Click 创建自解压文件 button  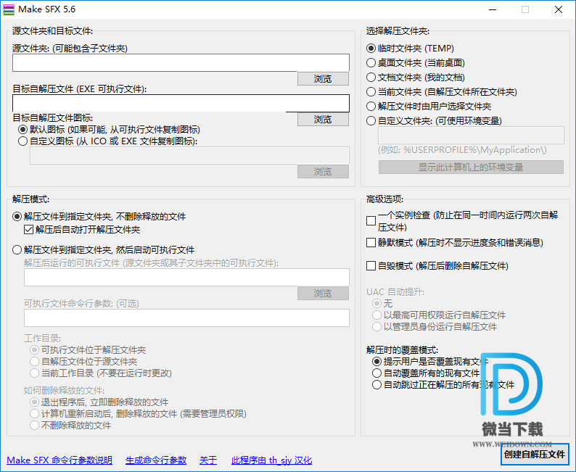(x=535, y=455)
